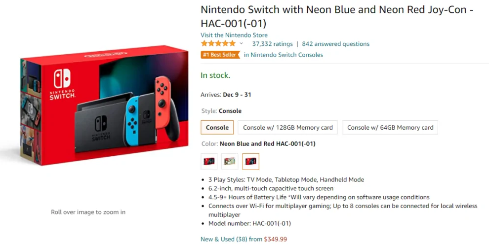The width and height of the screenshot is (489, 245).
Task: Click the $349.99 price text
Action: pyautogui.click(x=275, y=239)
